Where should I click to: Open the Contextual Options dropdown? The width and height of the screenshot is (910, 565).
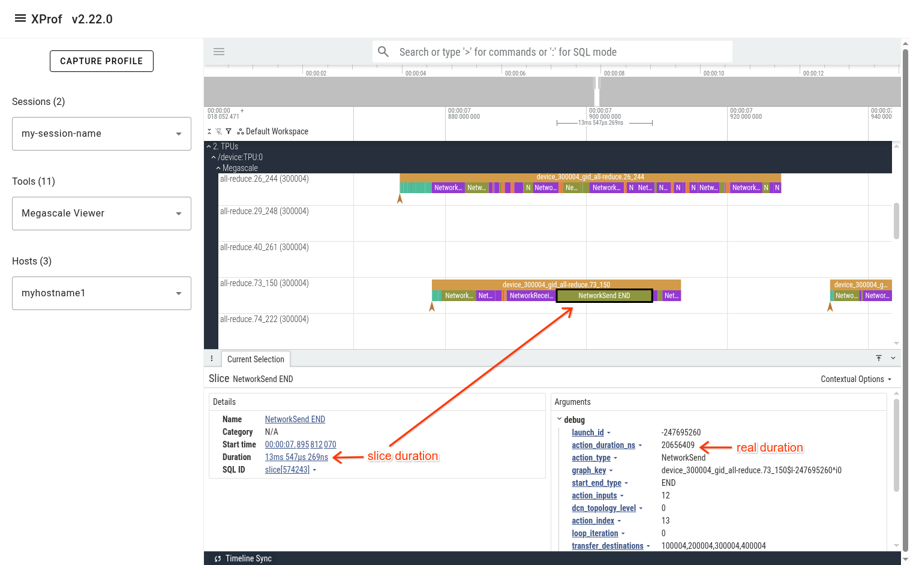(856, 378)
